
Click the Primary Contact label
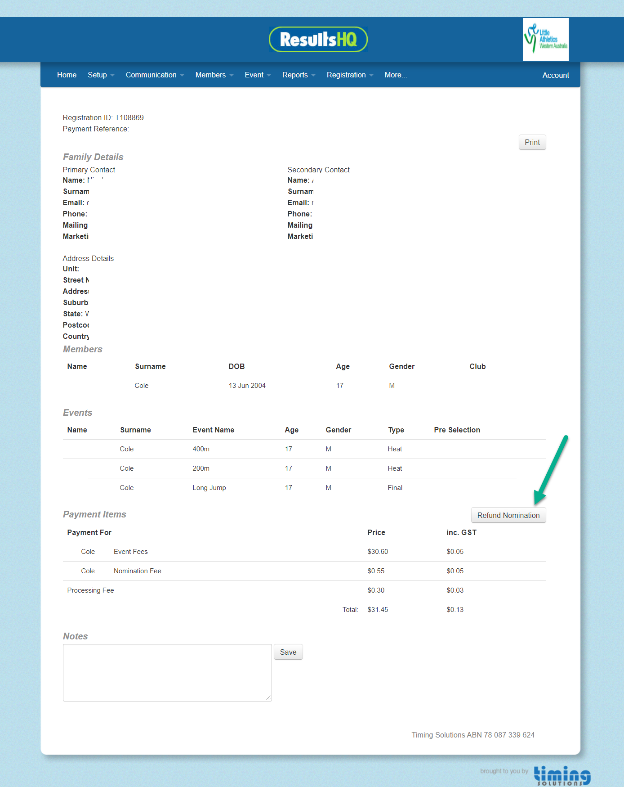(89, 170)
